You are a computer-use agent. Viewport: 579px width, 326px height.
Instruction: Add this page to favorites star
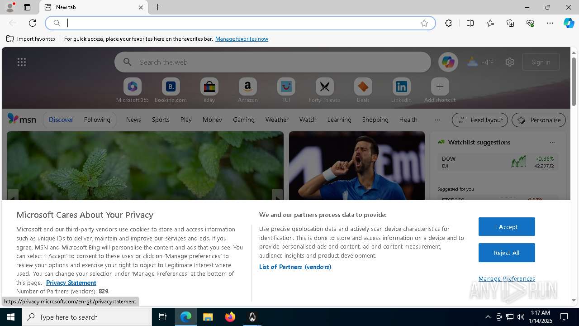coord(424,23)
